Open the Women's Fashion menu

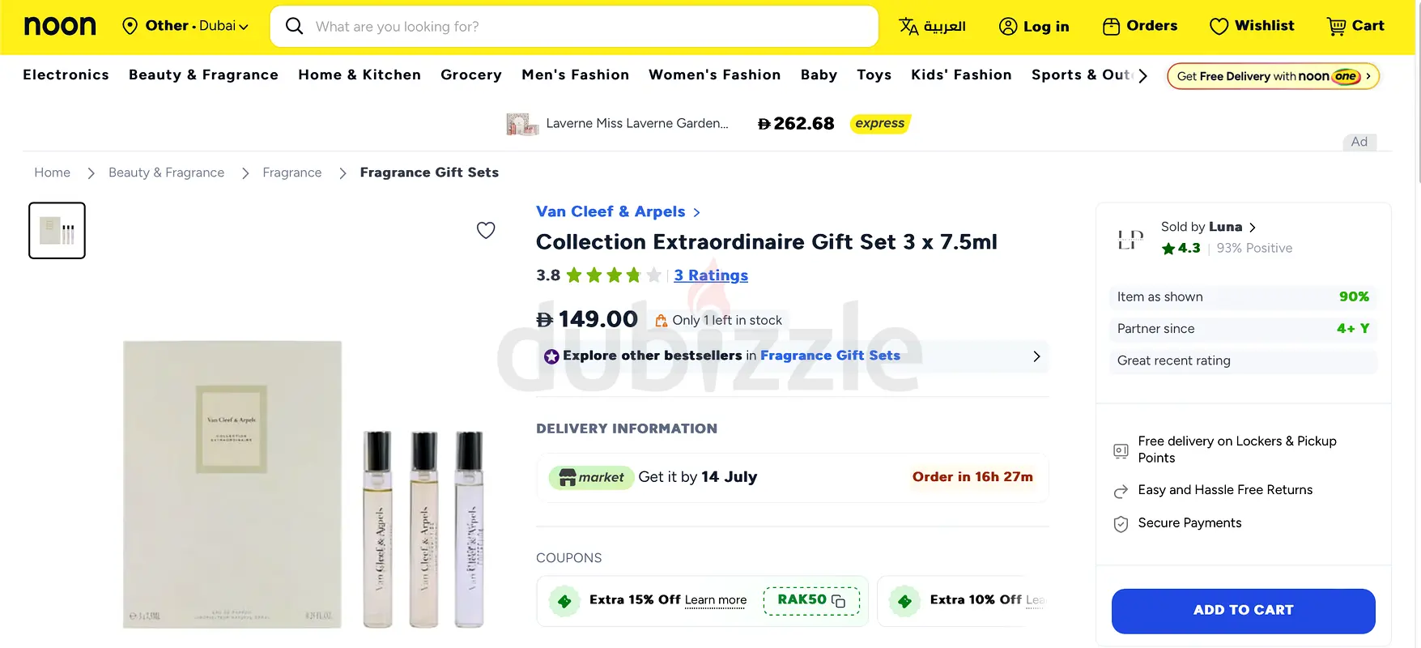pyautogui.click(x=714, y=75)
